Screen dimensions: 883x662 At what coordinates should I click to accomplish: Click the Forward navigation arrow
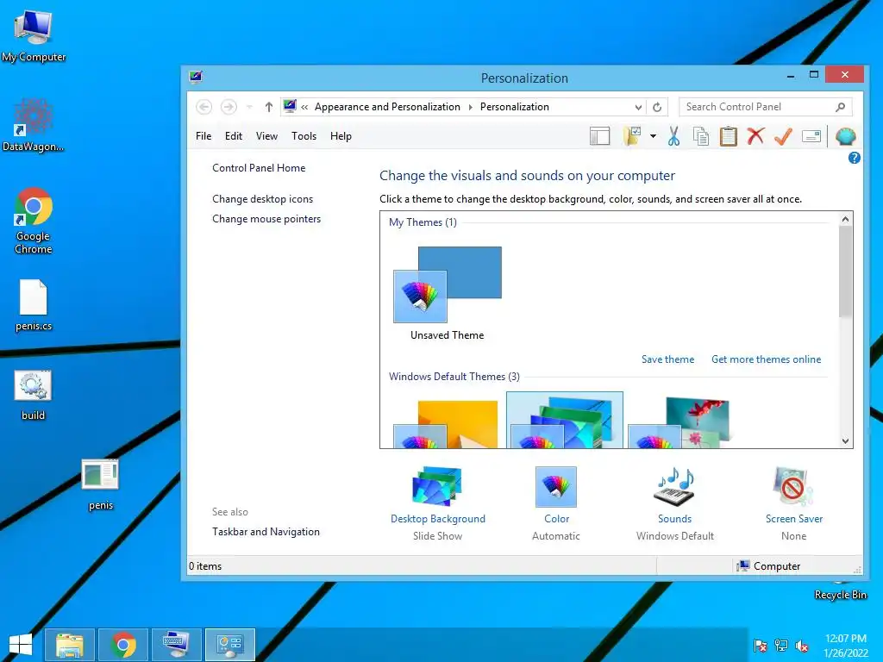[x=229, y=107]
